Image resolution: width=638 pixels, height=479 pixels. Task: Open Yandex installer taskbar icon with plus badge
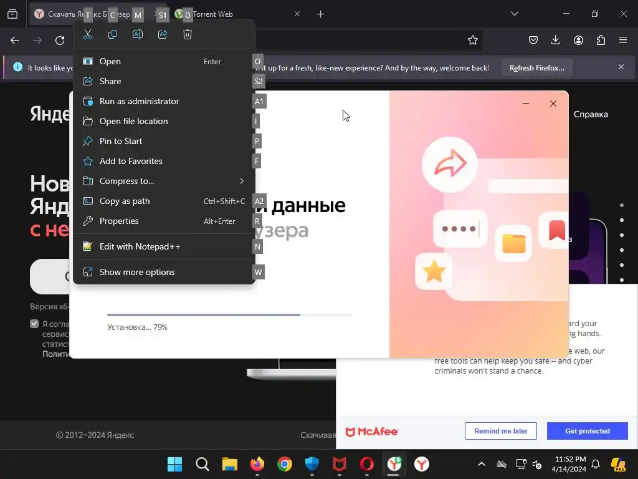click(394, 464)
